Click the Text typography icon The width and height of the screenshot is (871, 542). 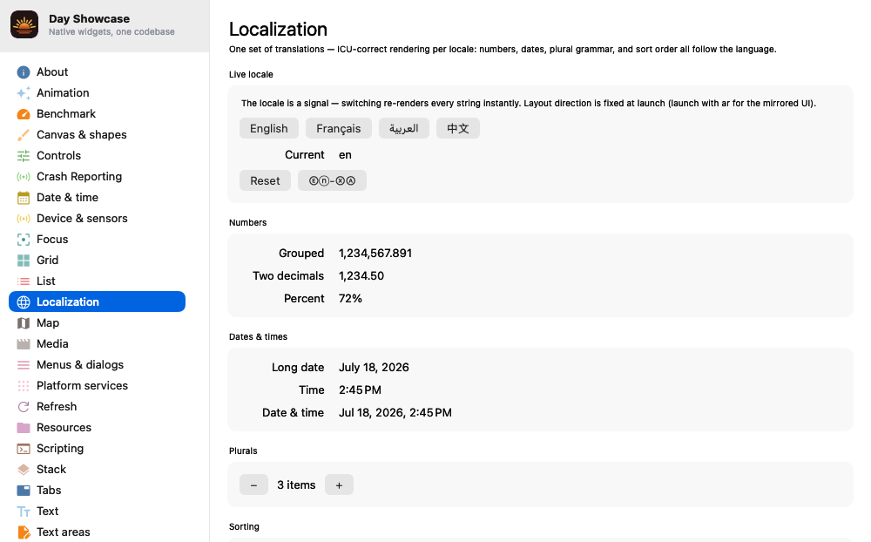point(24,512)
